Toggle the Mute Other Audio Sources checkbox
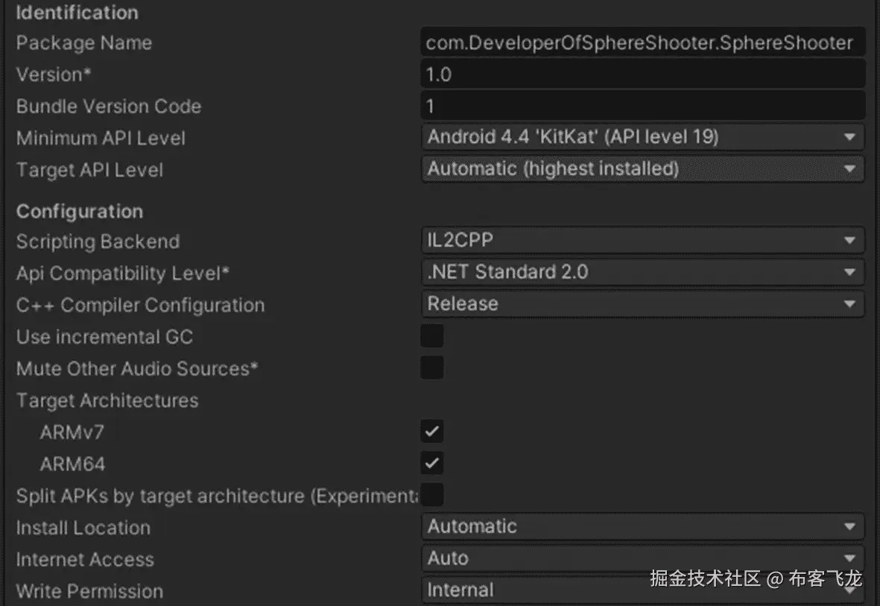This screenshot has height=606, width=880. tap(432, 368)
